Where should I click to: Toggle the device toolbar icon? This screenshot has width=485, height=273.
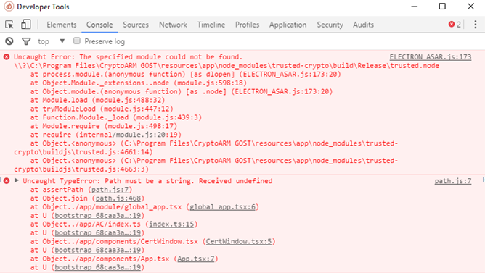tap(25, 25)
